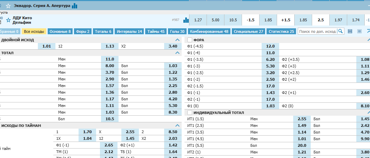
Task: Bet first-half Ф1 (-1) at 2.65
Action: [x=109, y=145]
